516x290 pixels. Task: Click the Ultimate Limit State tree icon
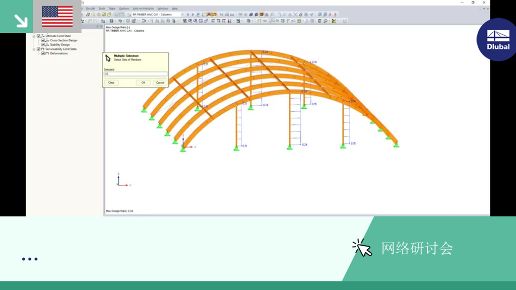point(43,36)
